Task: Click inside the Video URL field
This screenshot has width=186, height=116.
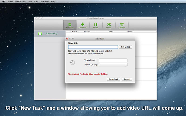Action: point(93,47)
